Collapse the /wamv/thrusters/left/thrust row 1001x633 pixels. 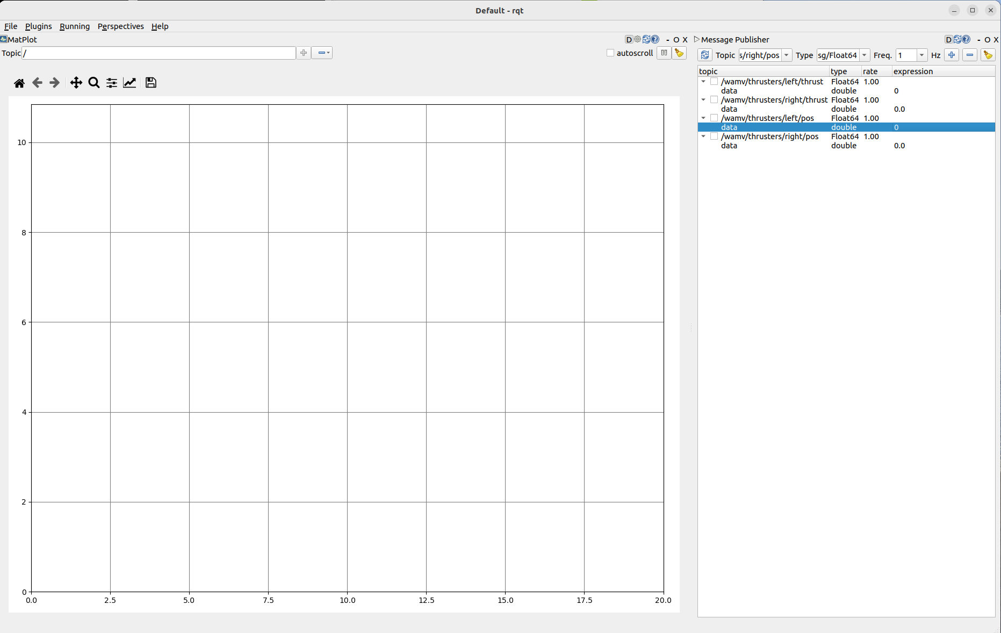(703, 82)
